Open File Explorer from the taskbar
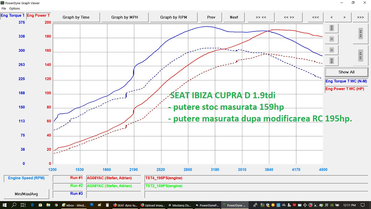This screenshot has height=209, width=371. [x=48, y=205]
